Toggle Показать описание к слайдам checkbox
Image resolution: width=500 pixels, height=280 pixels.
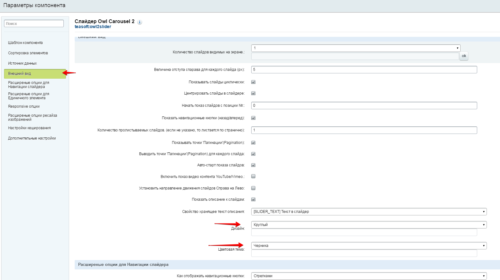click(253, 199)
